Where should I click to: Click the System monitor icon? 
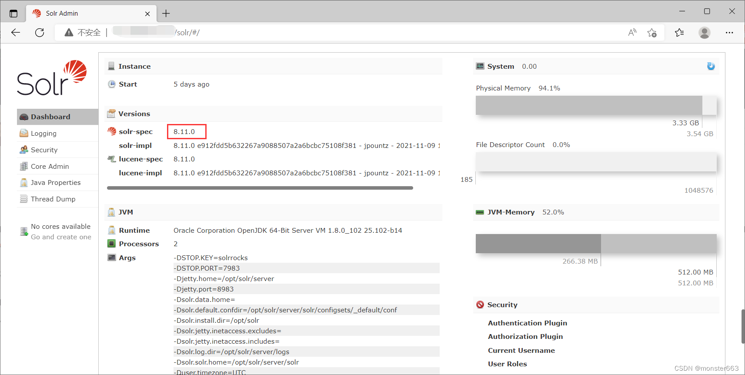click(480, 66)
